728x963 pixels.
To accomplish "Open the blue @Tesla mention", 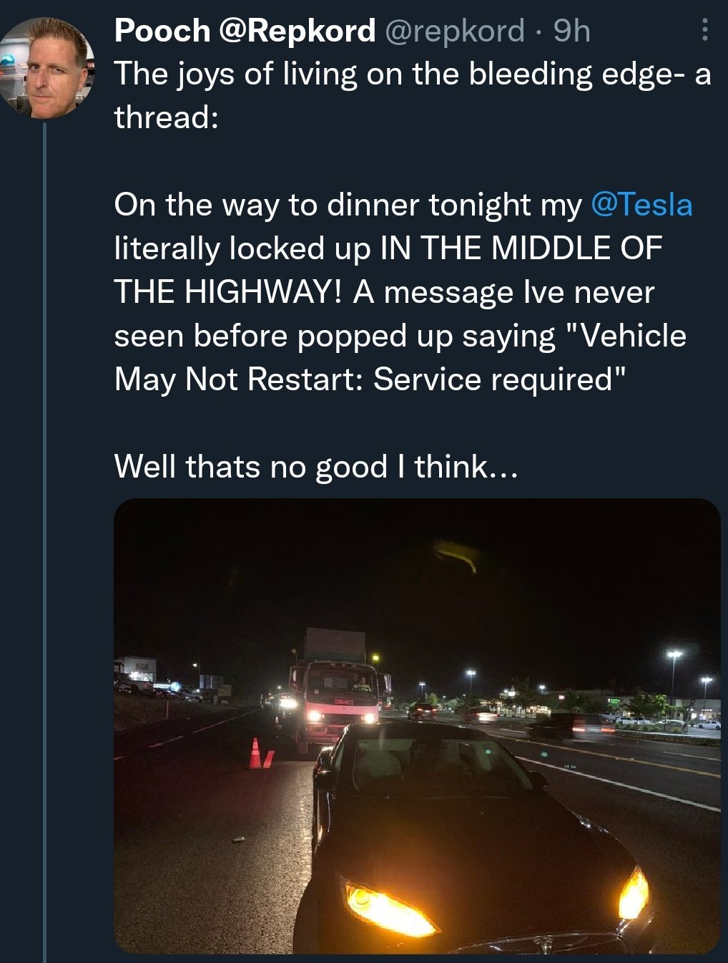I will click(641, 205).
